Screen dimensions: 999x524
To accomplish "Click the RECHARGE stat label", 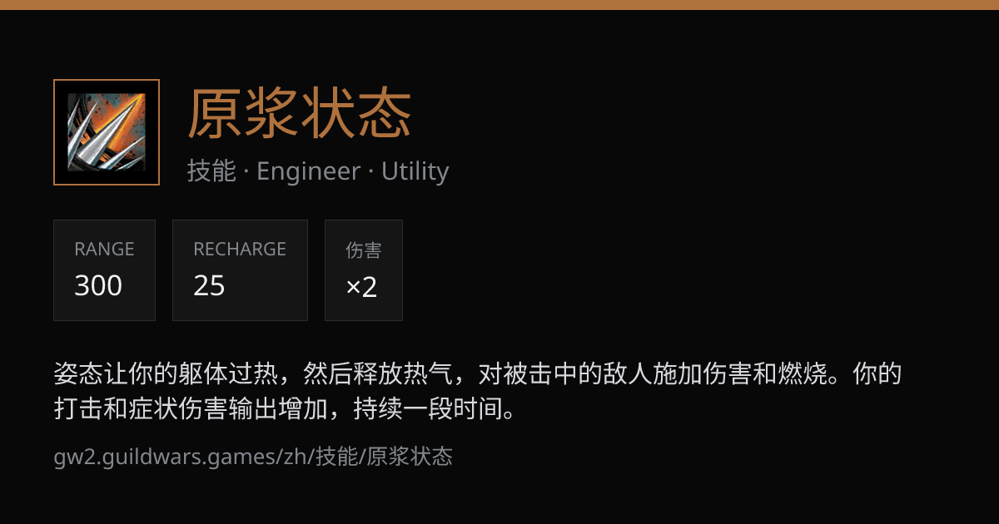I will tap(240, 250).
